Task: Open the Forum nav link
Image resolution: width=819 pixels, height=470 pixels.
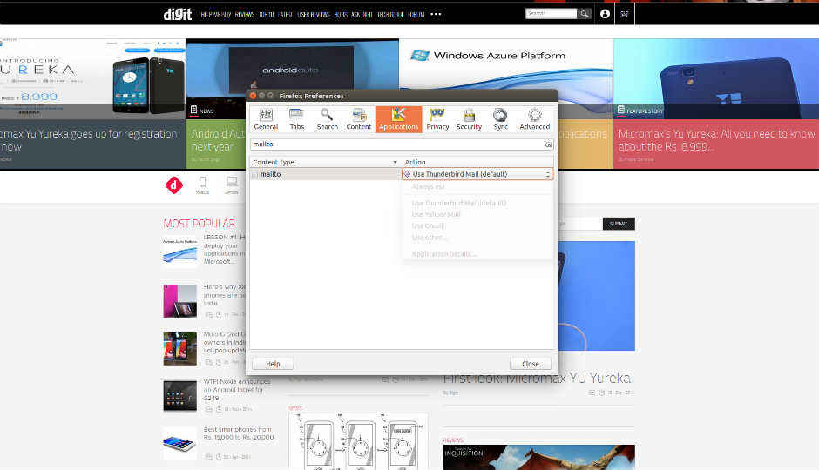Action: click(x=416, y=15)
